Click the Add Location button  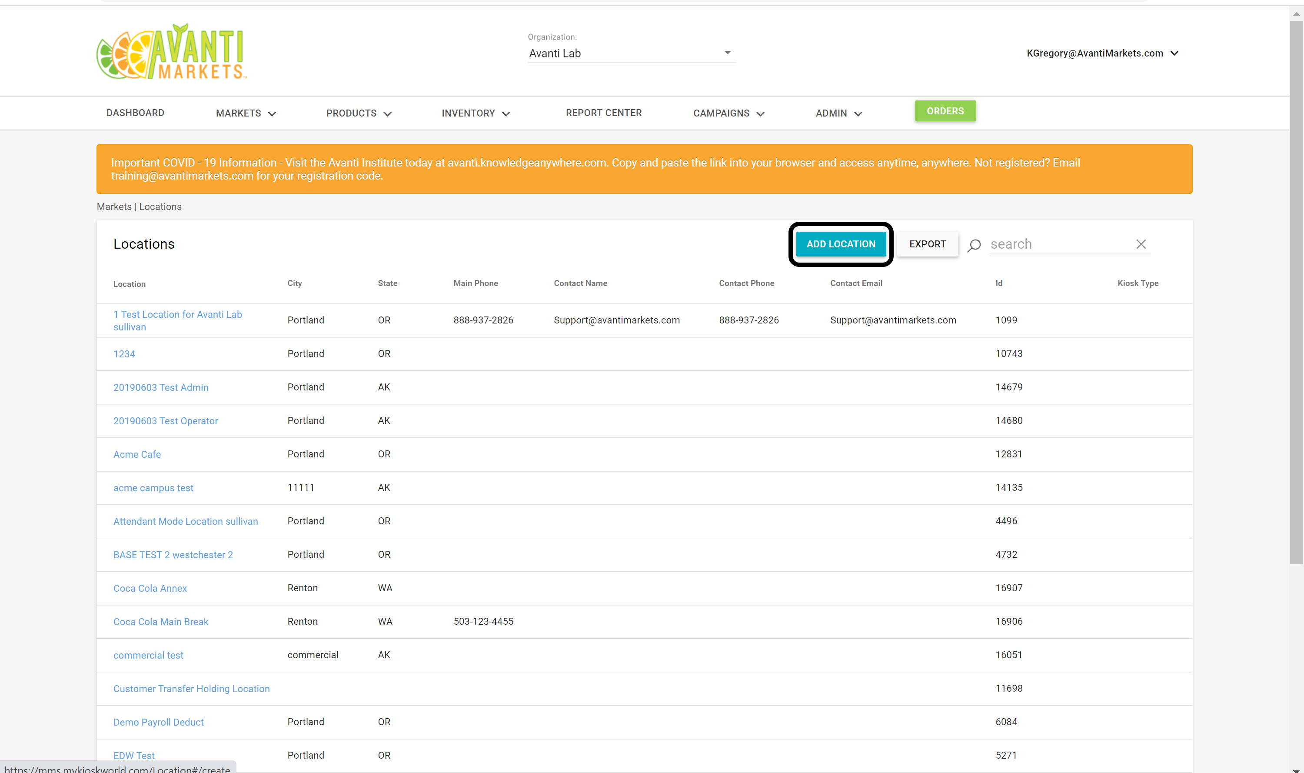[841, 244]
